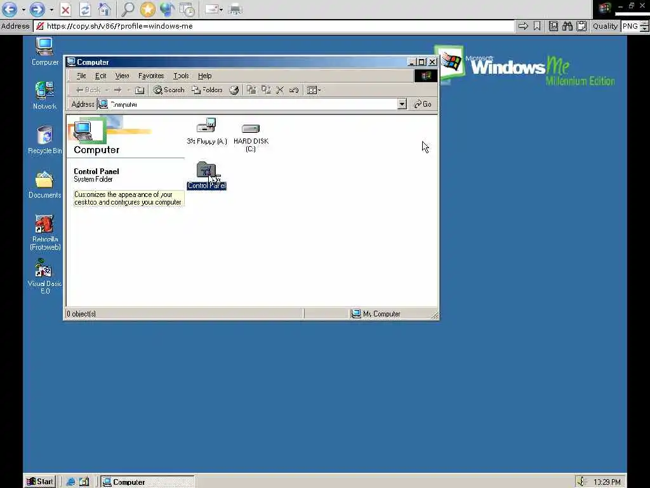The width and height of the screenshot is (650, 488).
Task: Click the bookmarks page icon left of binoculars
Action: click(x=553, y=26)
